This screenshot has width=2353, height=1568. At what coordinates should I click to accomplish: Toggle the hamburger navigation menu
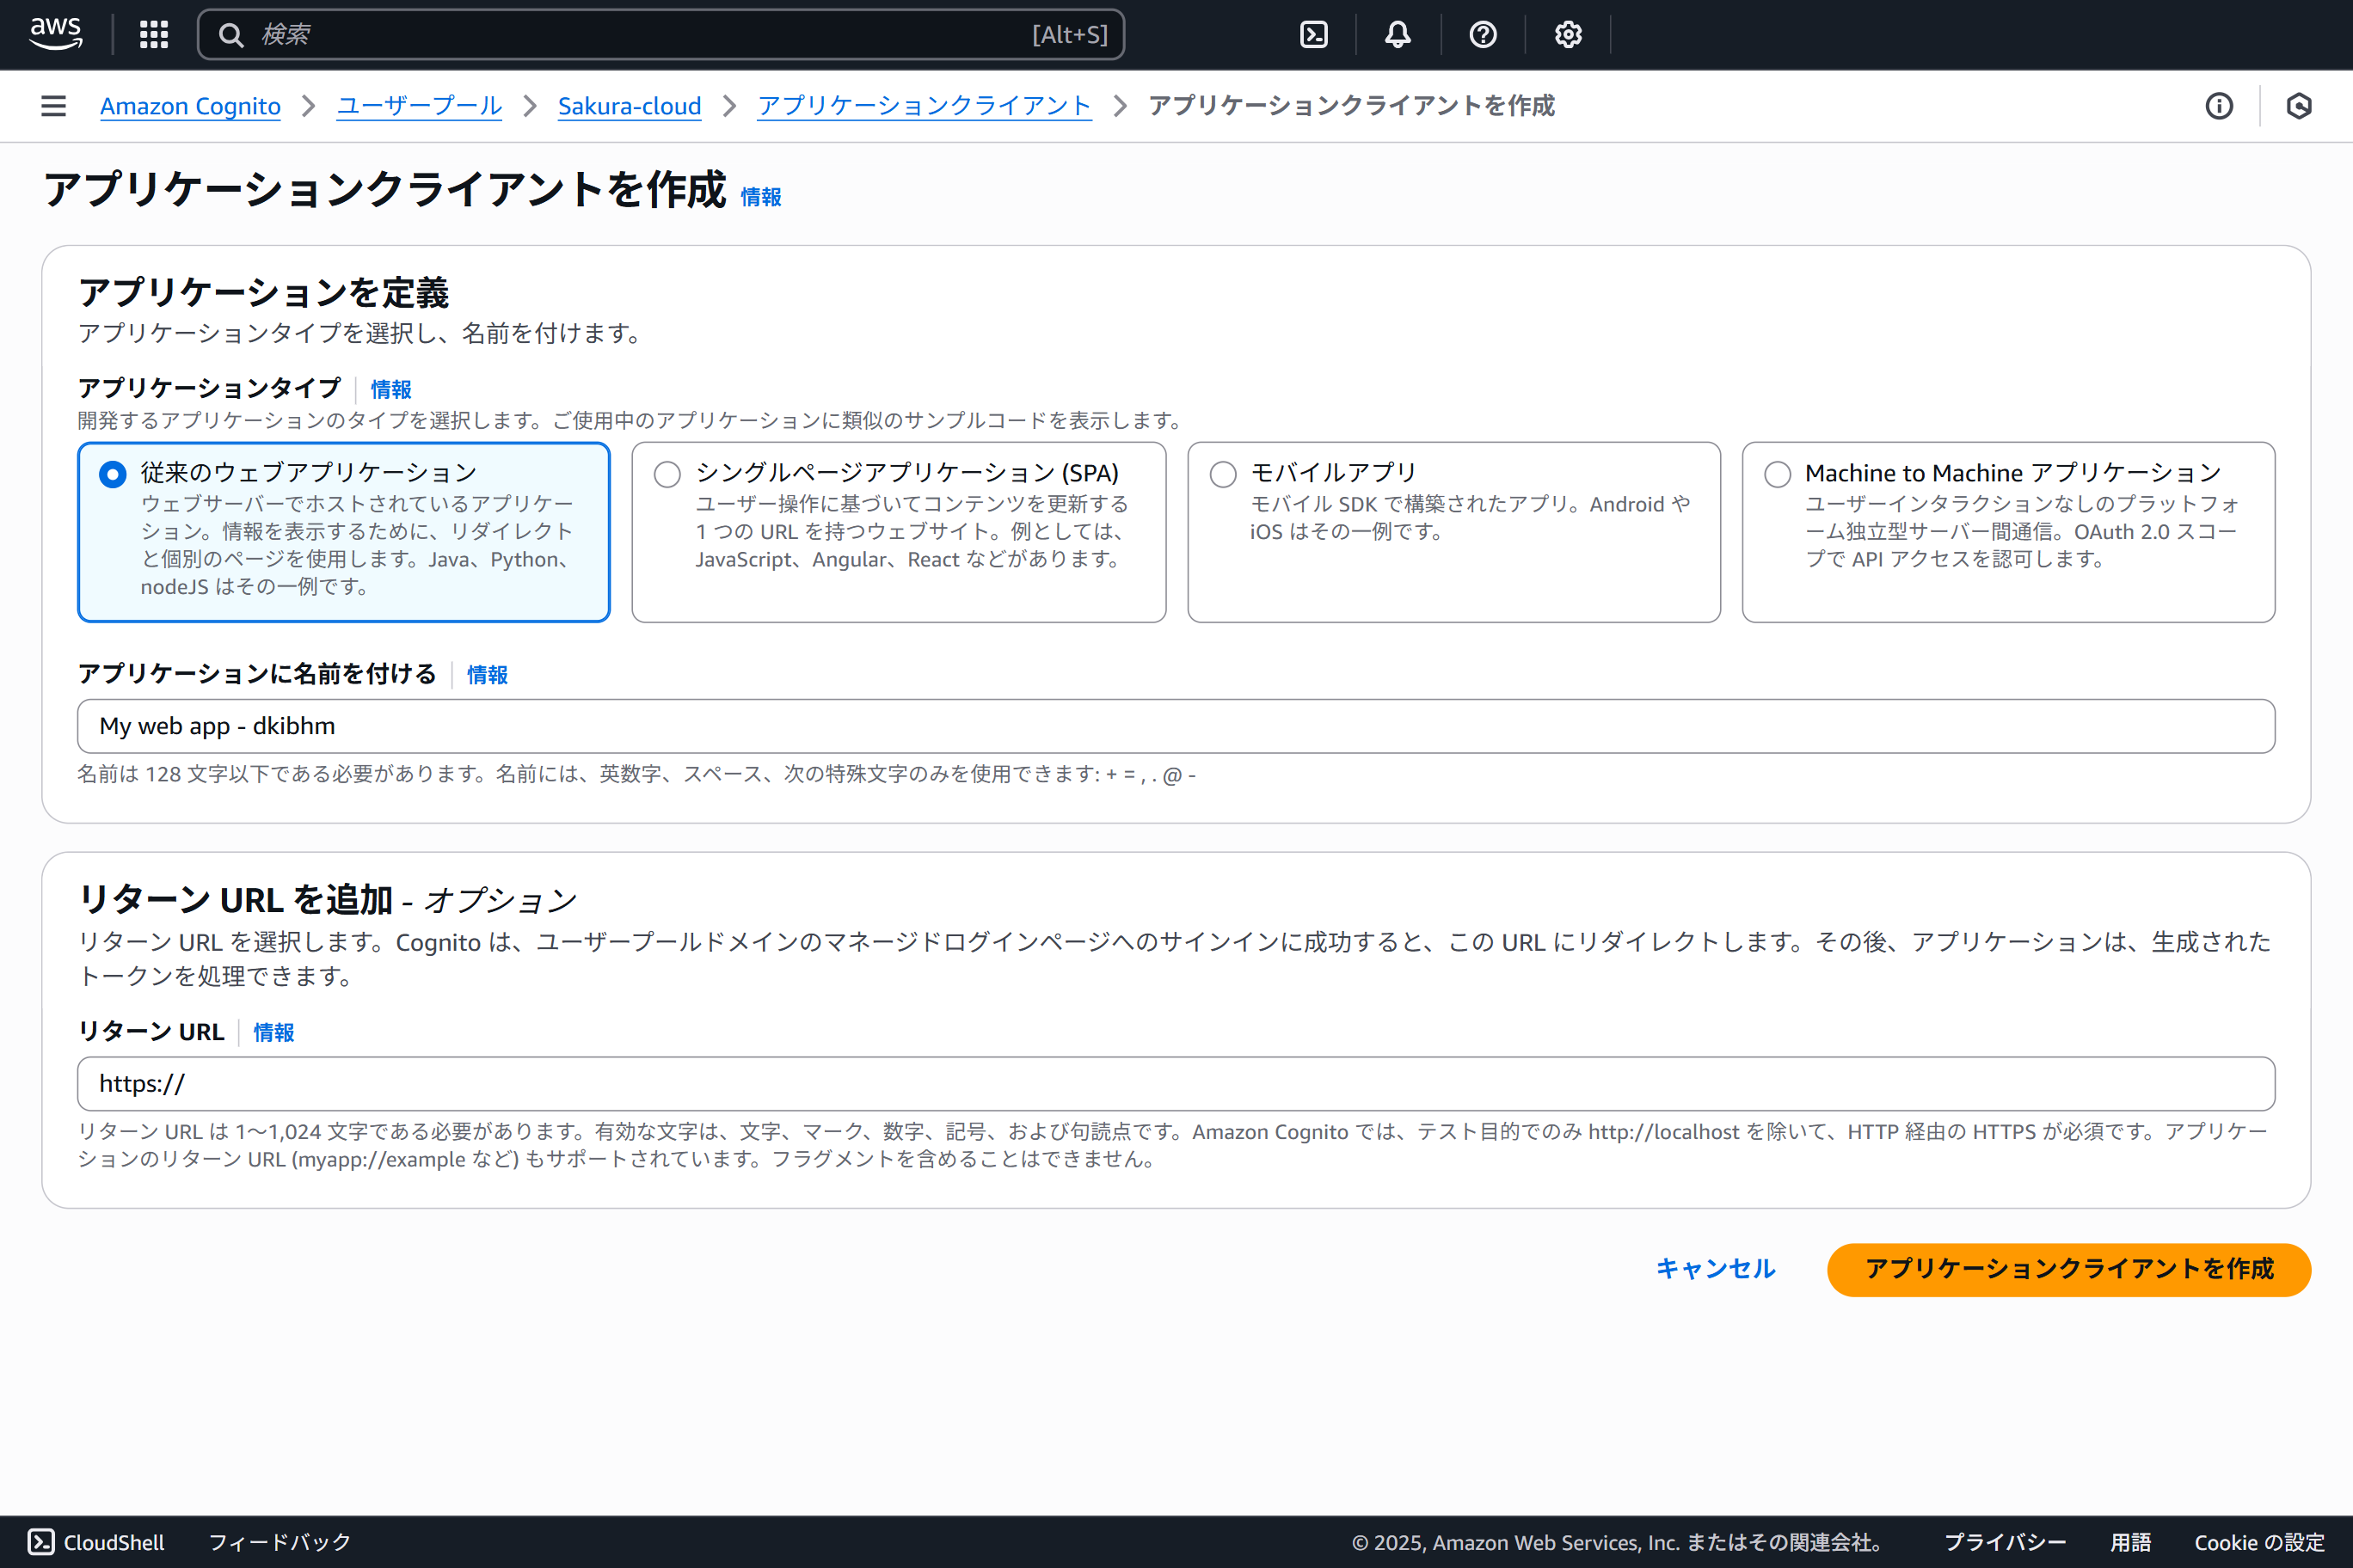pos(54,106)
